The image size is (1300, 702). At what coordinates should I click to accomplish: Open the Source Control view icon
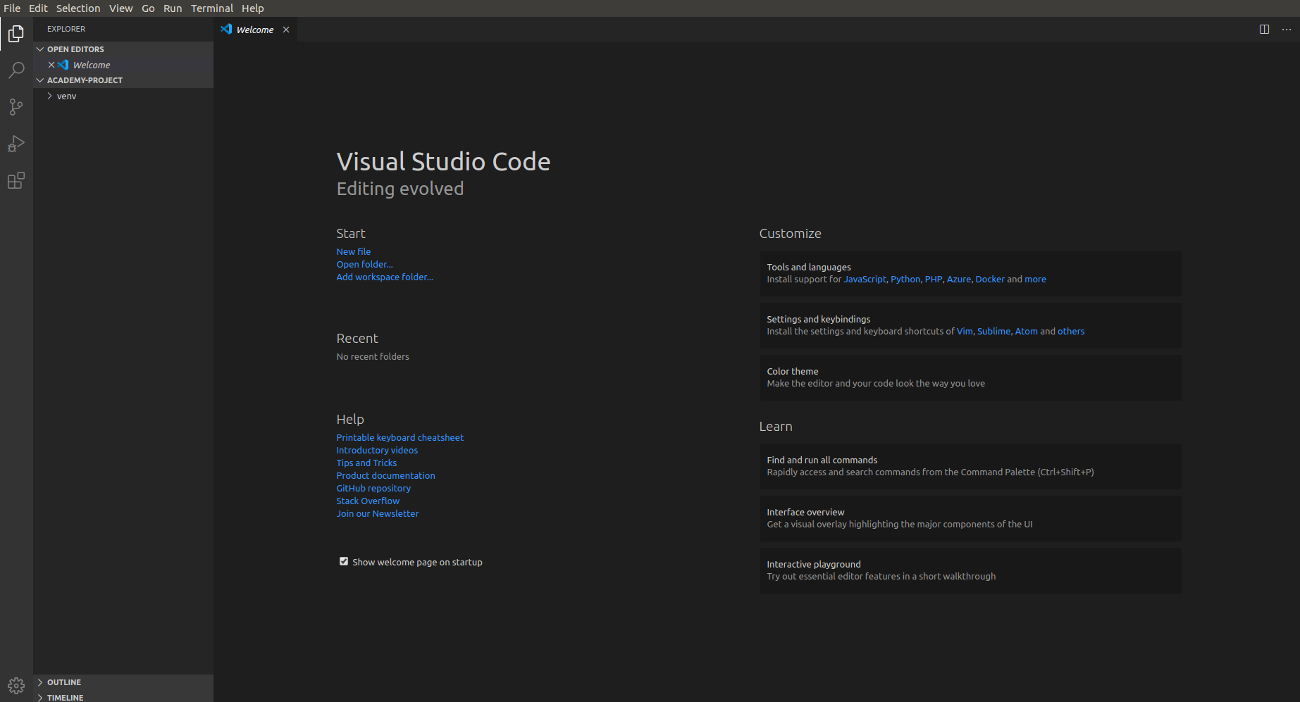pyautogui.click(x=16, y=107)
